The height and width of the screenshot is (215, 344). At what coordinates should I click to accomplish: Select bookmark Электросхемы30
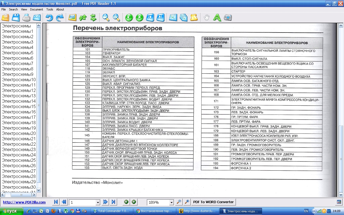tap(19, 187)
